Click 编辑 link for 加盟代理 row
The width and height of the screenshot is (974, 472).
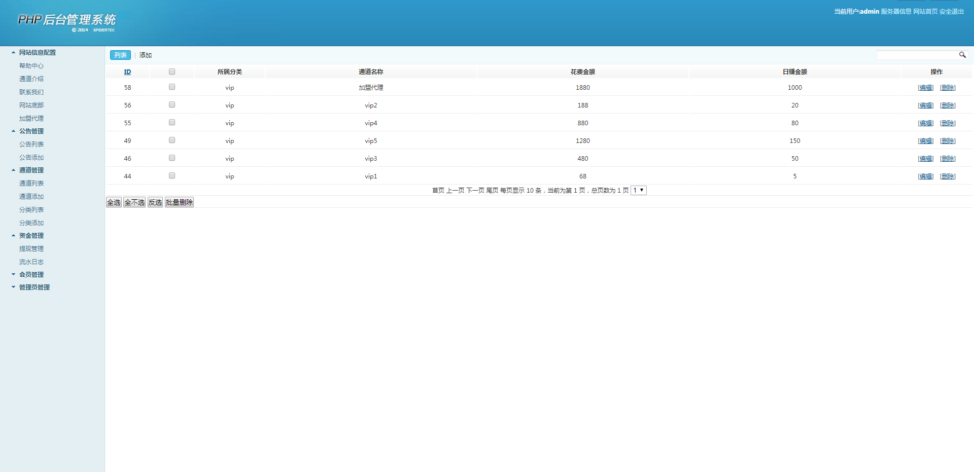pyautogui.click(x=925, y=88)
